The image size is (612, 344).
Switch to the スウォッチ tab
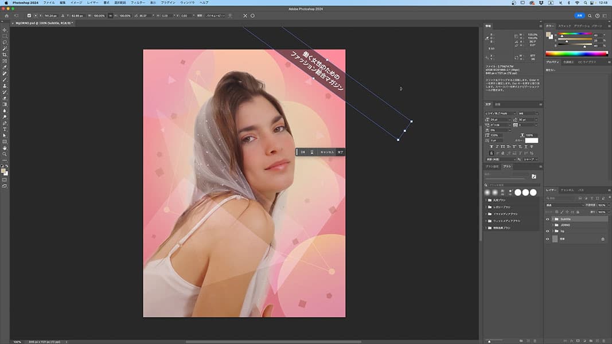coord(564,26)
